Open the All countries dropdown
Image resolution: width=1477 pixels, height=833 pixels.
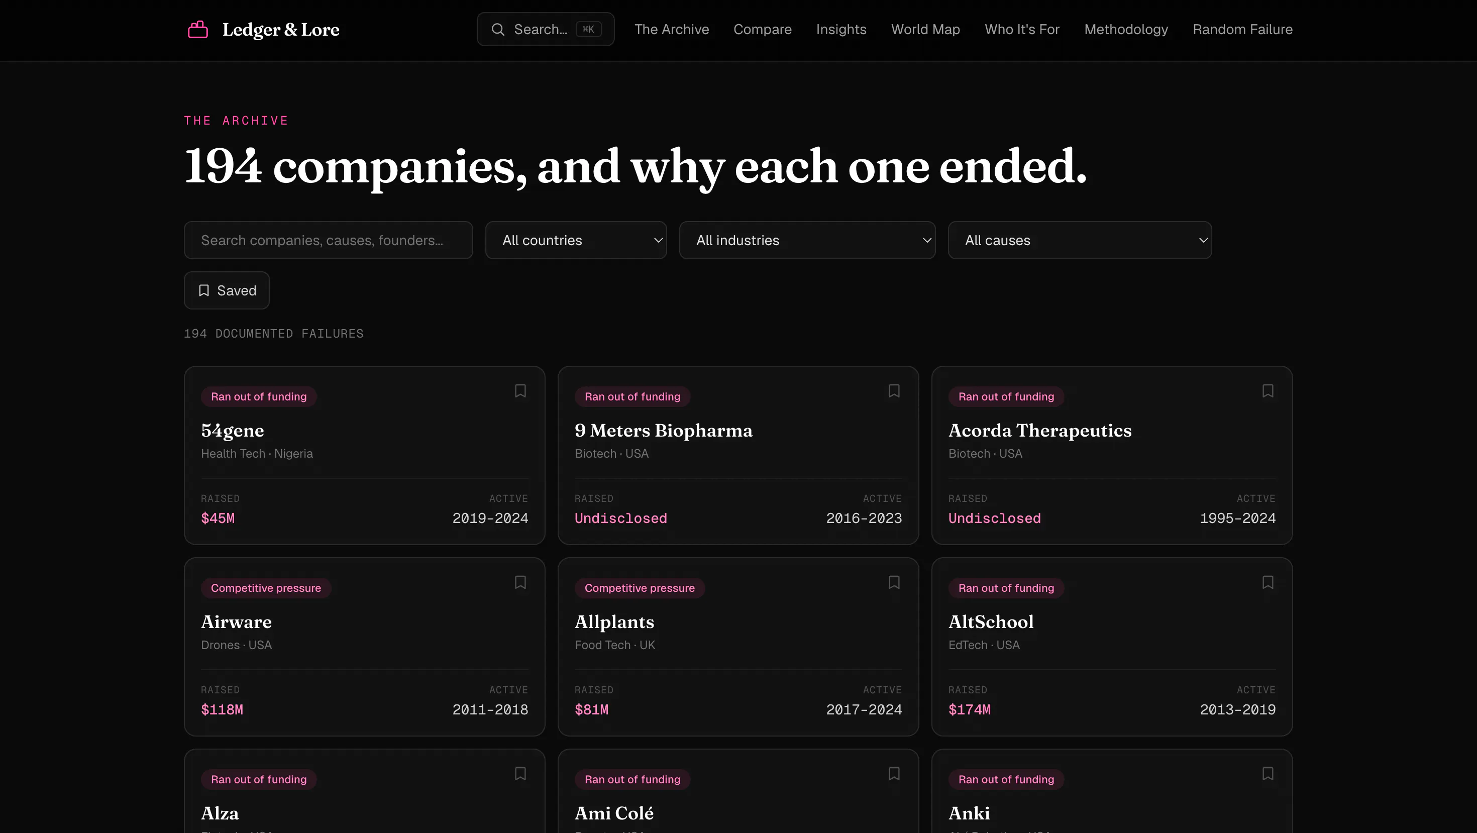[576, 240]
